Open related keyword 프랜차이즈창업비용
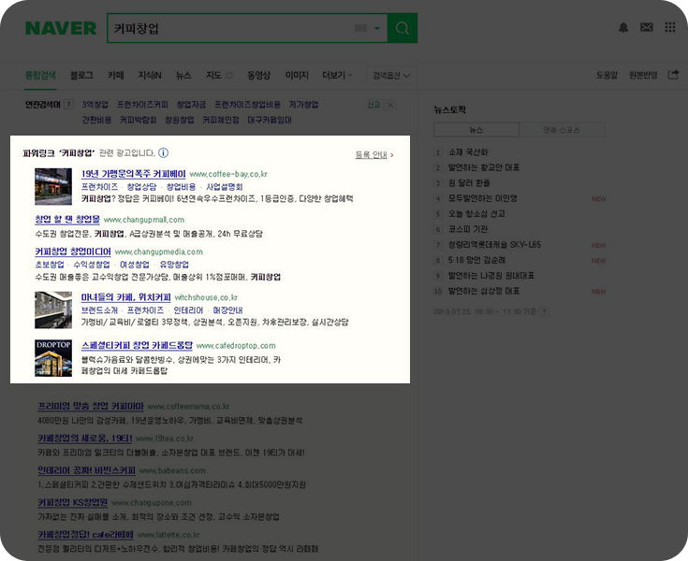 pyautogui.click(x=247, y=105)
